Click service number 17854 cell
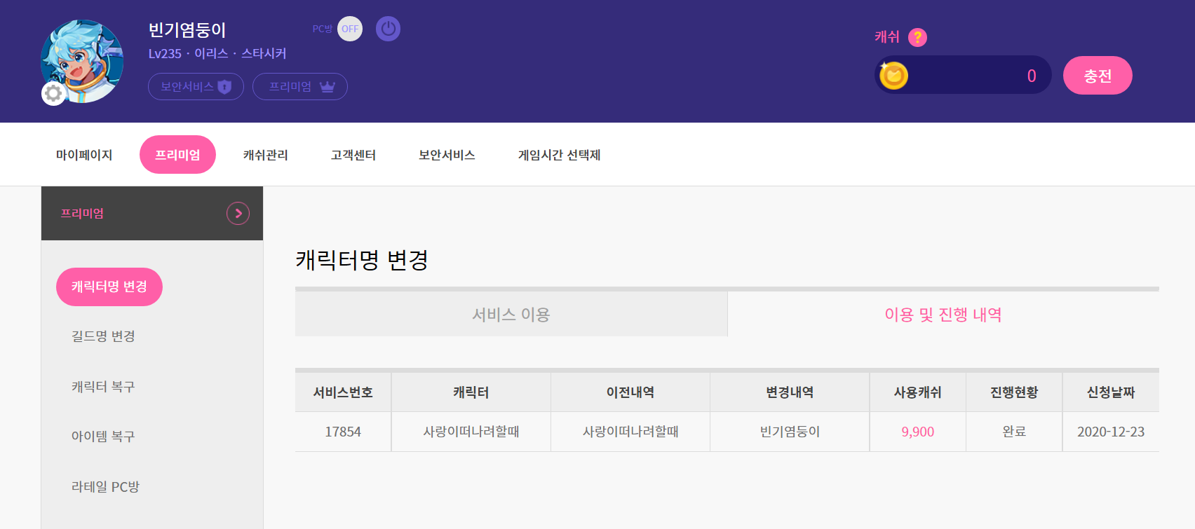 [343, 432]
